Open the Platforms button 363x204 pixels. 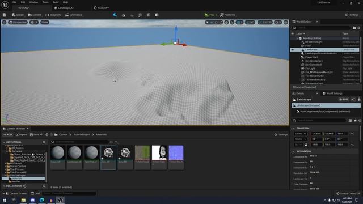[x=228, y=15]
